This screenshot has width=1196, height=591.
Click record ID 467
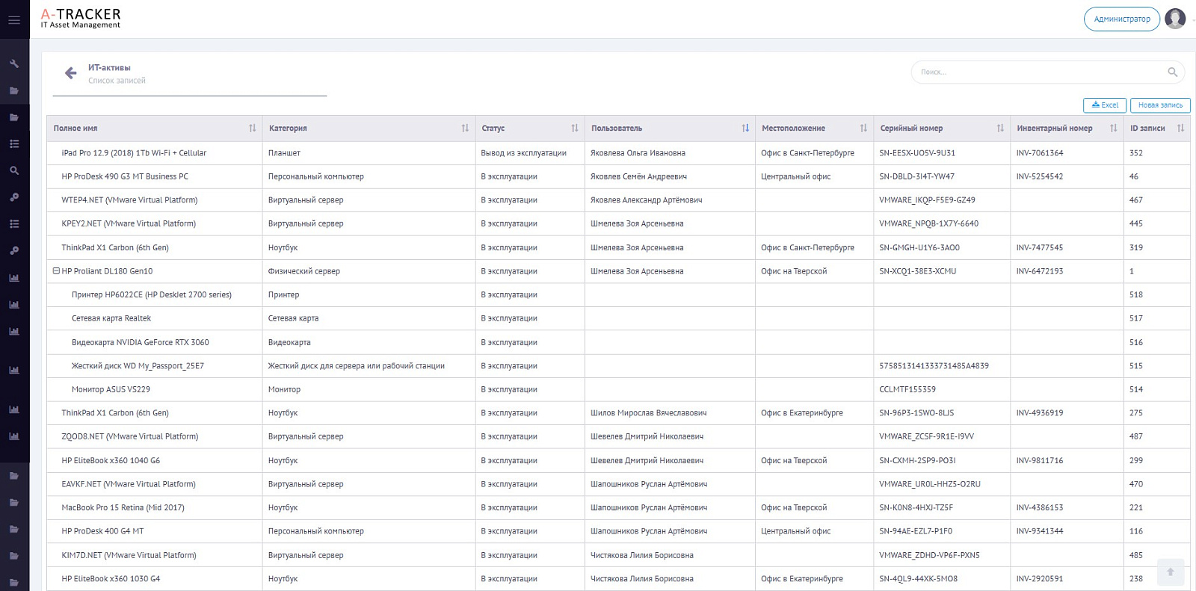(x=1136, y=200)
